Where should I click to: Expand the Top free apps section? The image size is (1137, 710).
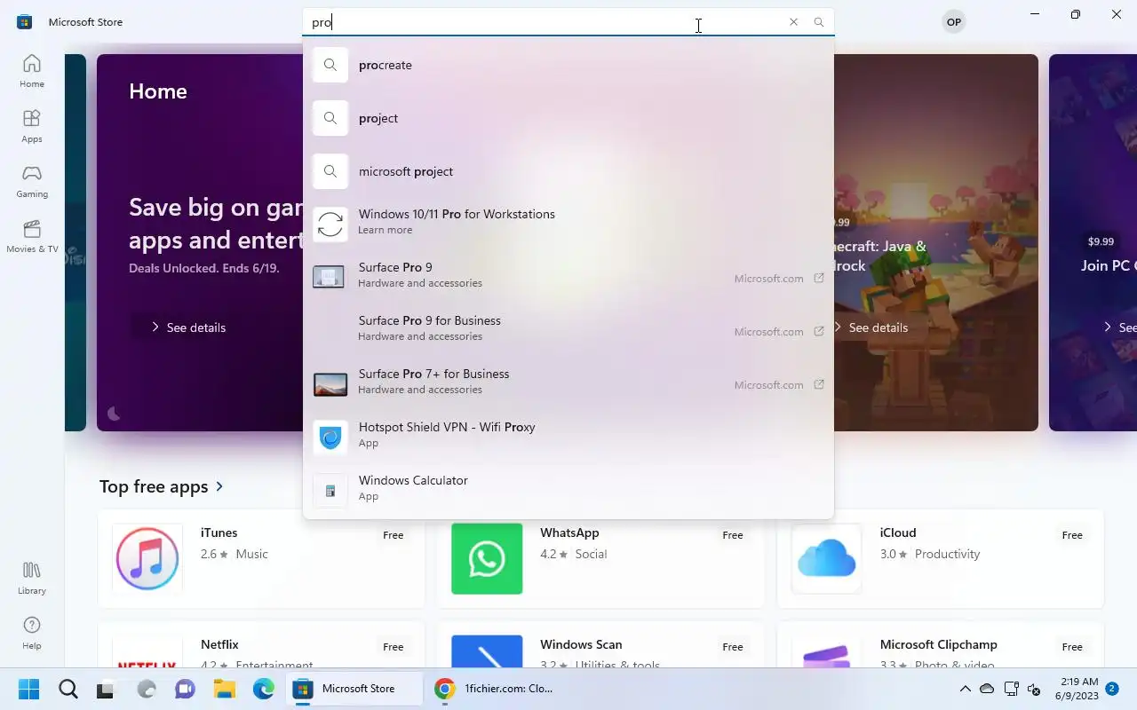click(x=162, y=486)
